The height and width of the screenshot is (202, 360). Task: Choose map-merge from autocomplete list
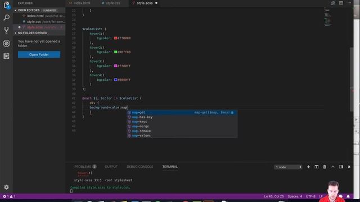(x=182, y=126)
